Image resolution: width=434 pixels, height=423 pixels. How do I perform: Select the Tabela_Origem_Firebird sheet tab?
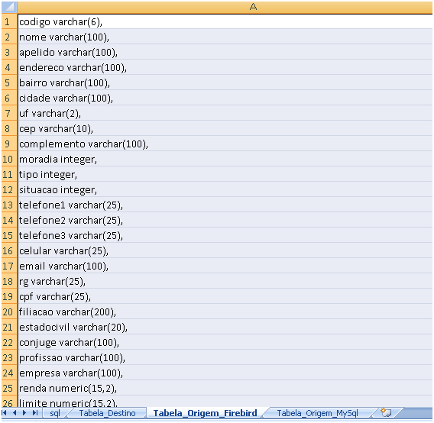(x=205, y=413)
